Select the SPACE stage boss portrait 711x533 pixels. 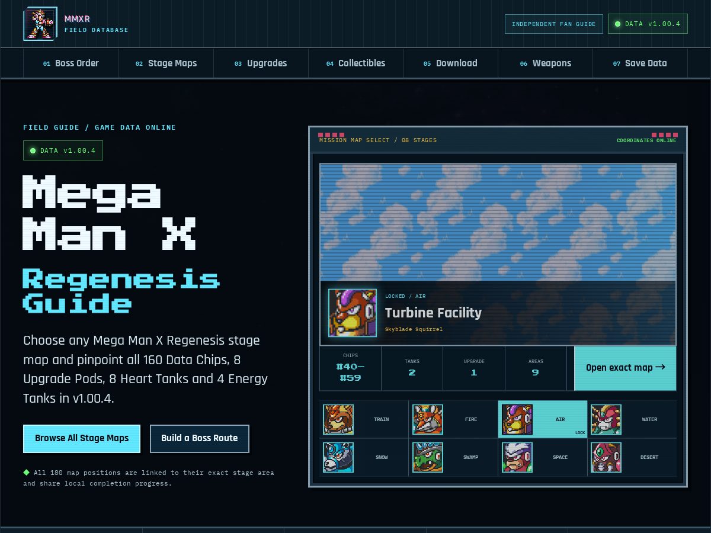[x=517, y=457]
